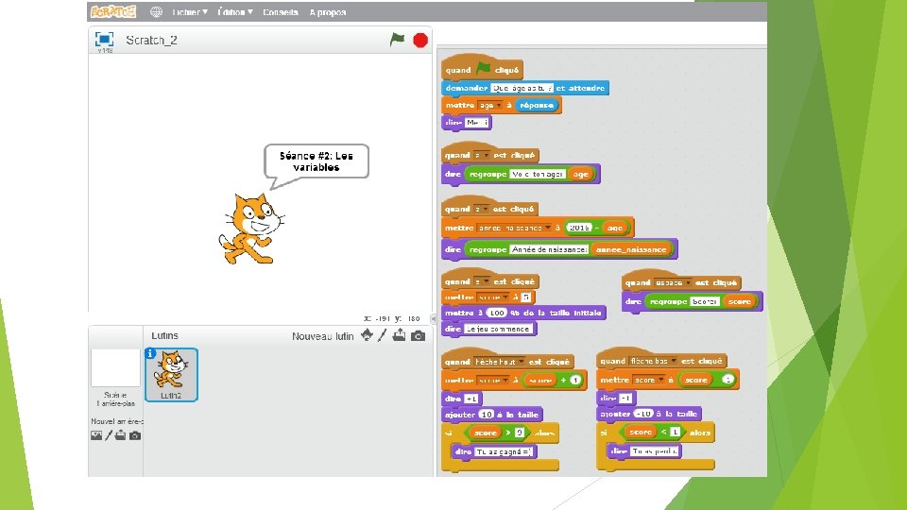This screenshot has width=907, height=510.
Task: Click the "quand drapeau cliqué" hat block
Action: click(483, 70)
